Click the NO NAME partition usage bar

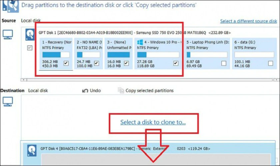tap(89, 55)
